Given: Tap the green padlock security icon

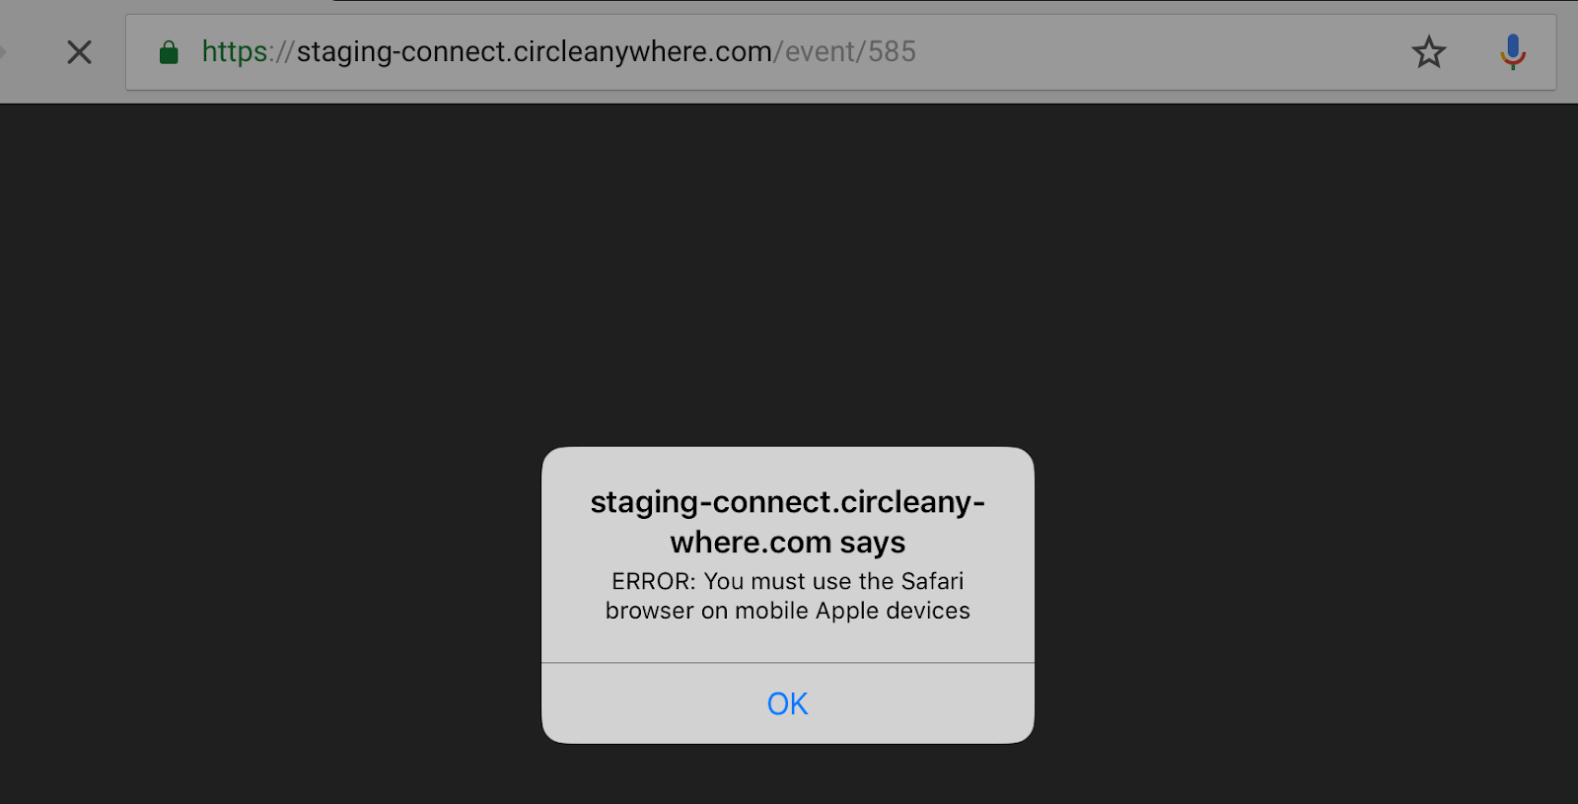Looking at the screenshot, I should click(x=169, y=52).
